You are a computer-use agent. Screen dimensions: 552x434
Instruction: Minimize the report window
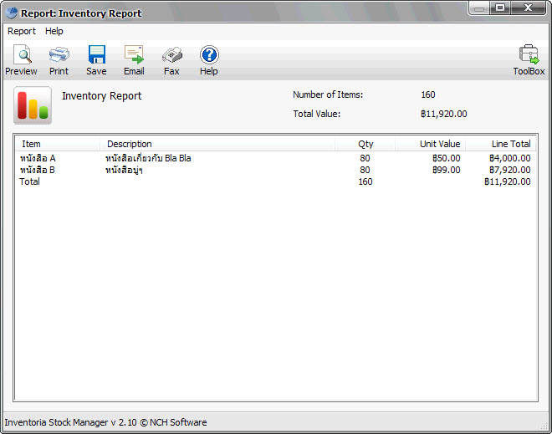coord(479,8)
